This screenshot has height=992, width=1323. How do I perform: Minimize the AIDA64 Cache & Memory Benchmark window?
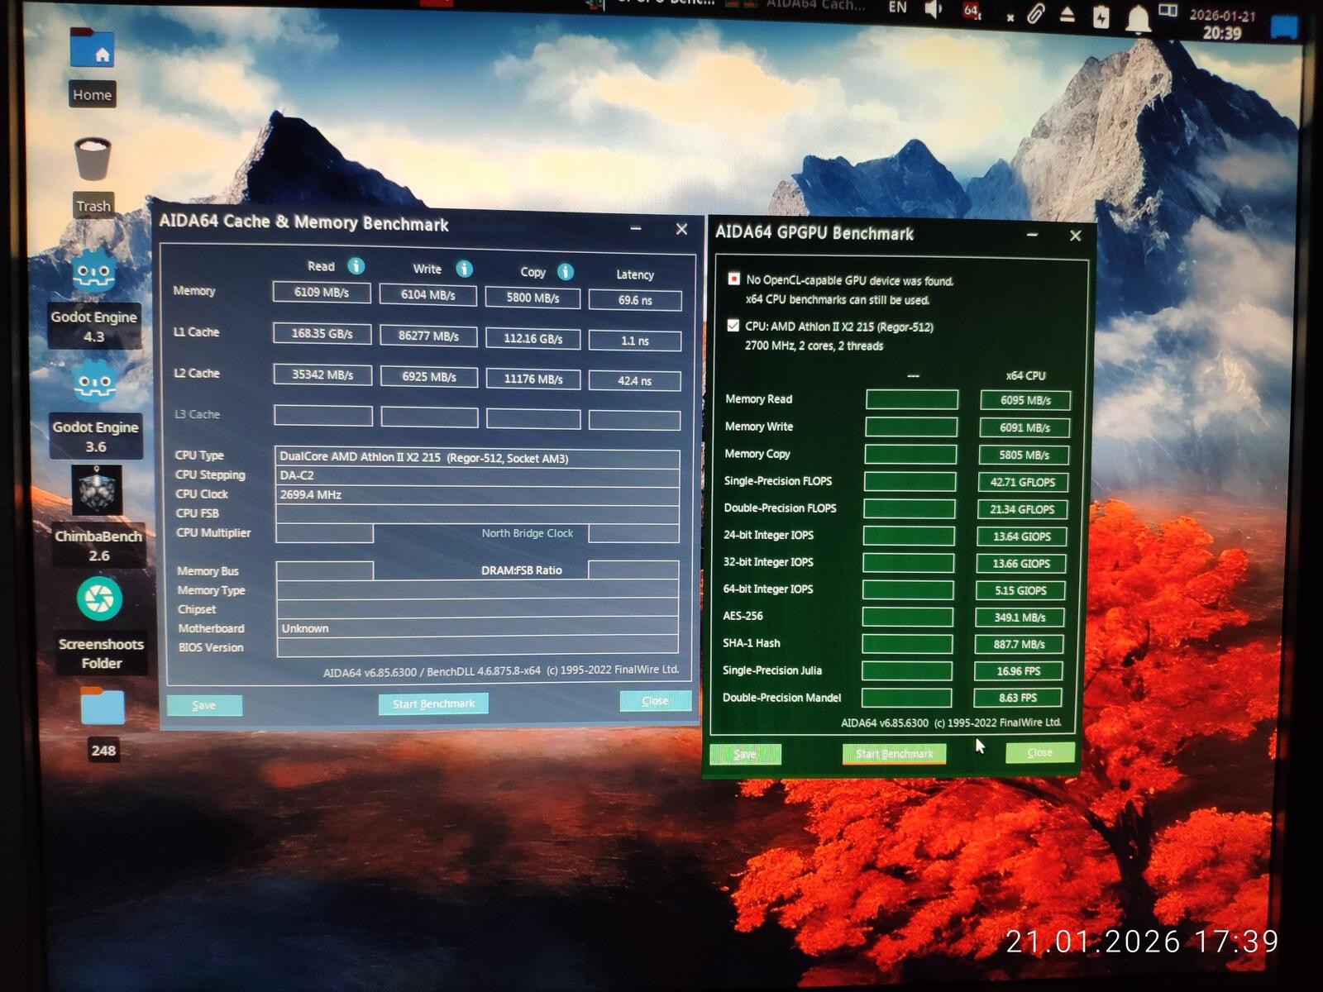pyautogui.click(x=636, y=228)
